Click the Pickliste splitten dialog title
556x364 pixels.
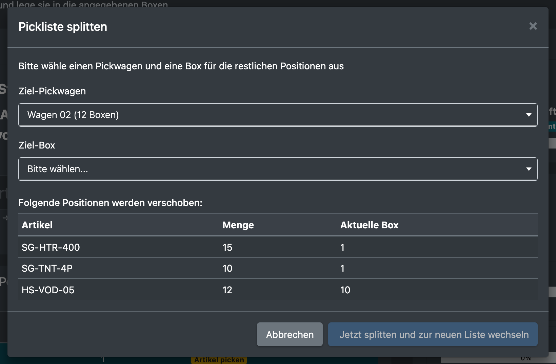(63, 27)
